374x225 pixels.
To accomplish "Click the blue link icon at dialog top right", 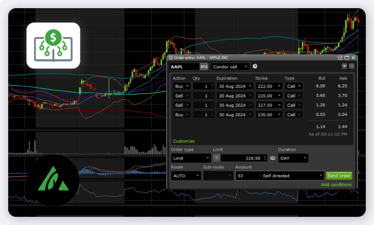I will pyautogui.click(x=351, y=66).
